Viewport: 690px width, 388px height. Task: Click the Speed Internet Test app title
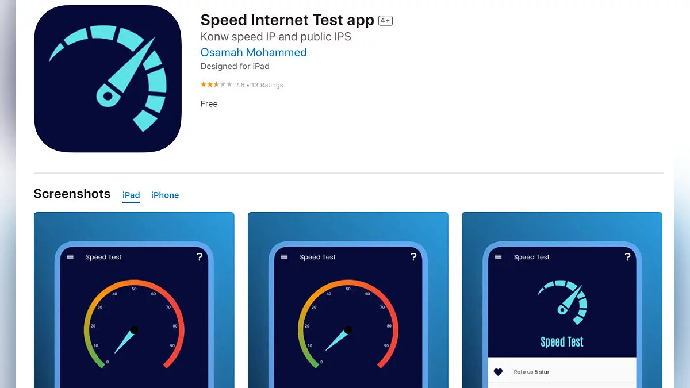pos(287,20)
